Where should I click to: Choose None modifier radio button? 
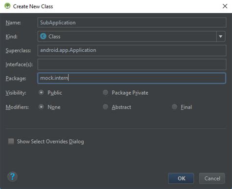tap(41, 107)
